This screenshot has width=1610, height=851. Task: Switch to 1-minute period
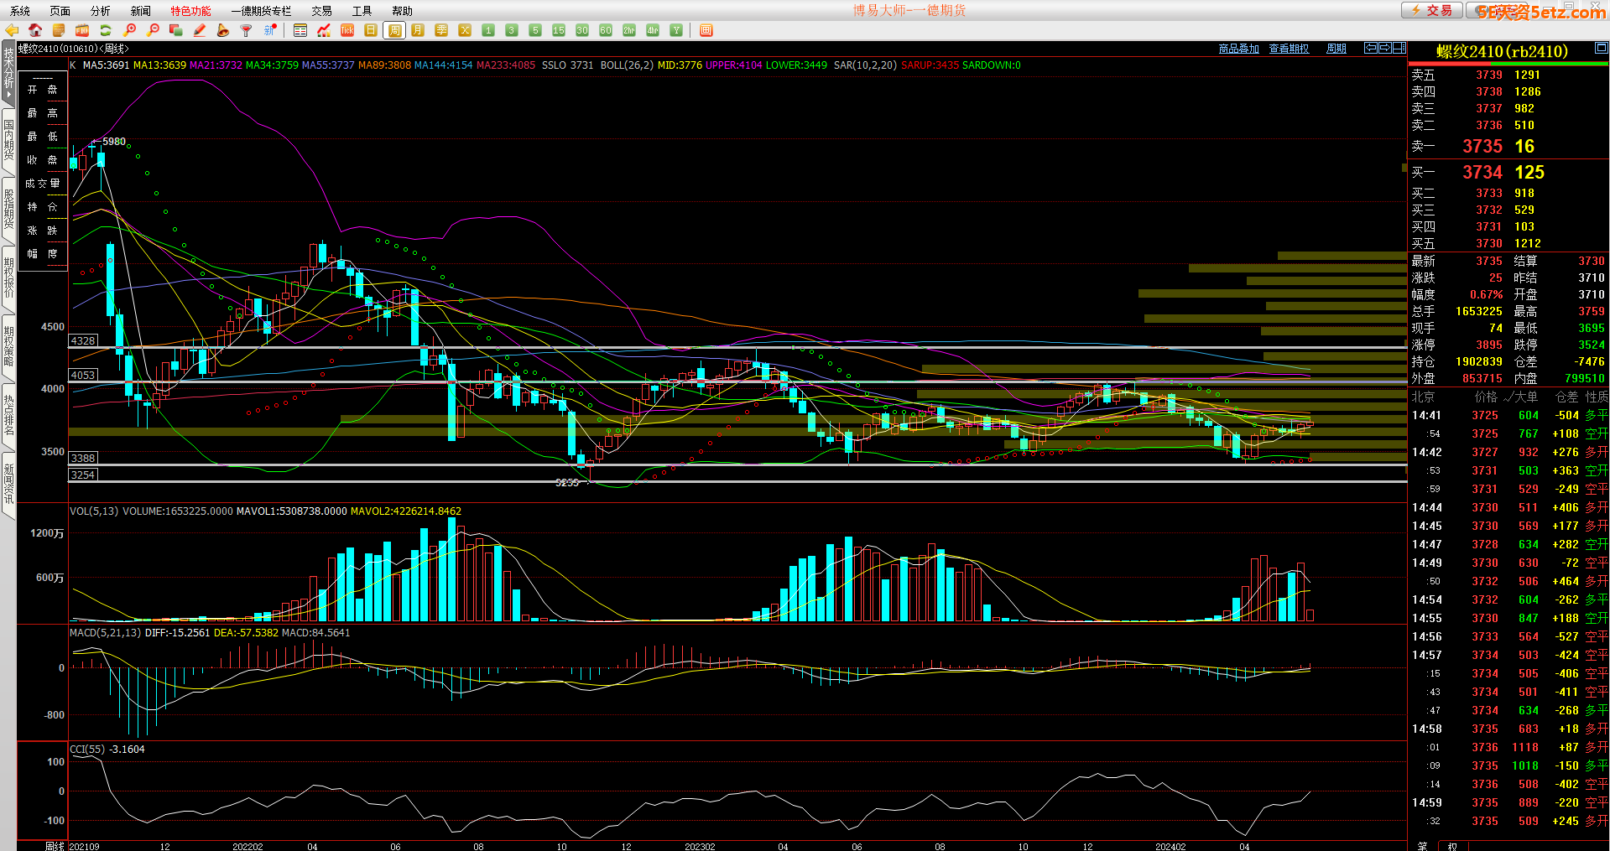488,30
